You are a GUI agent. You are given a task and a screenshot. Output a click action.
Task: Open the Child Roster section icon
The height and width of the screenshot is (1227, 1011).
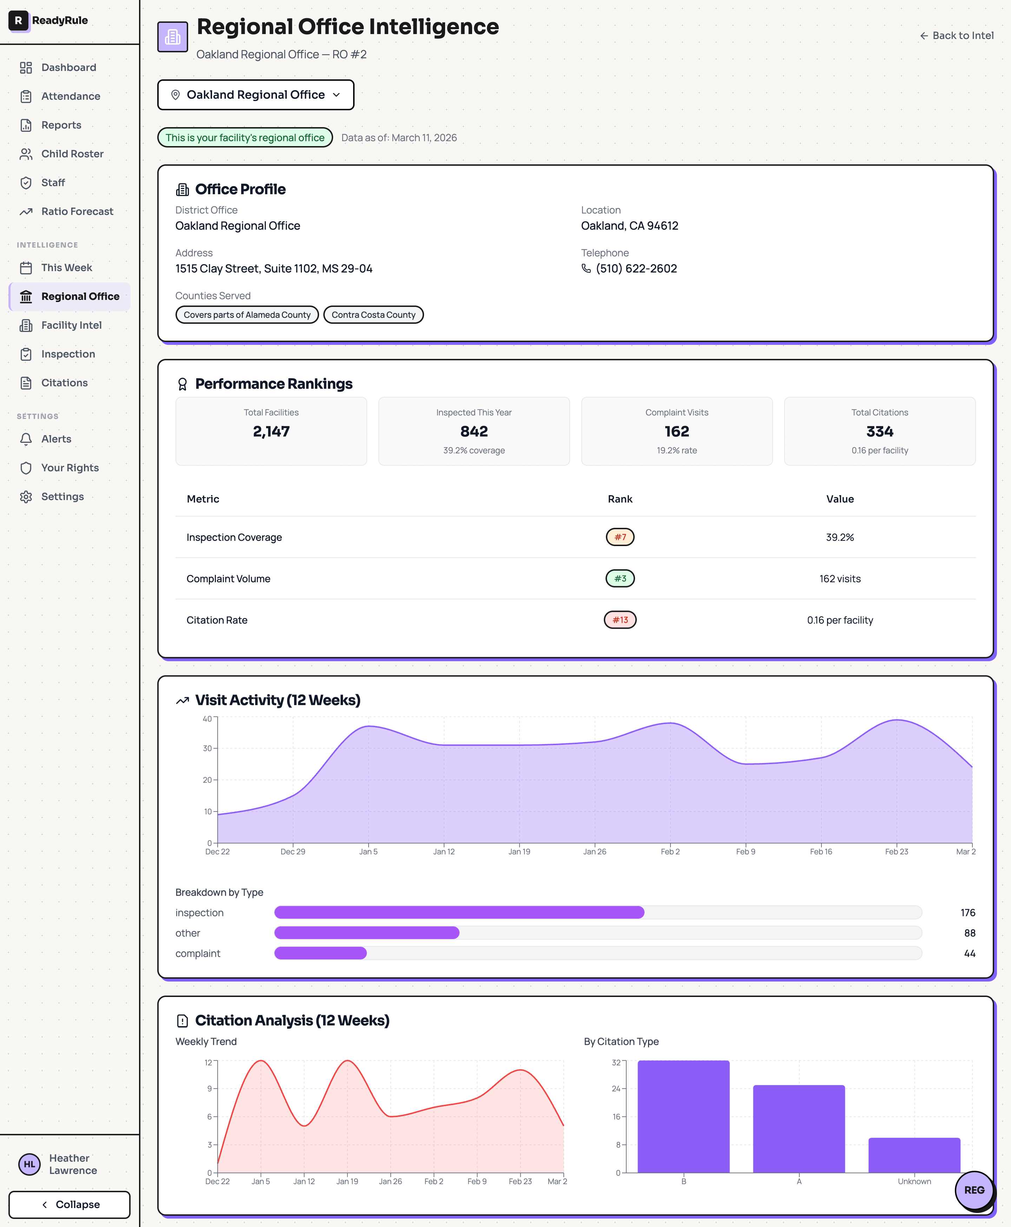click(26, 154)
